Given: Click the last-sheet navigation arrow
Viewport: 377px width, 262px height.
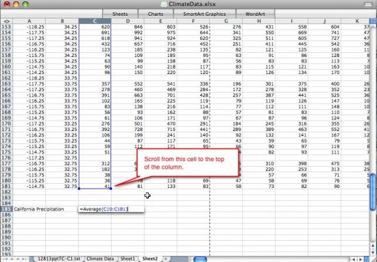Looking at the screenshot, I should [24, 259].
